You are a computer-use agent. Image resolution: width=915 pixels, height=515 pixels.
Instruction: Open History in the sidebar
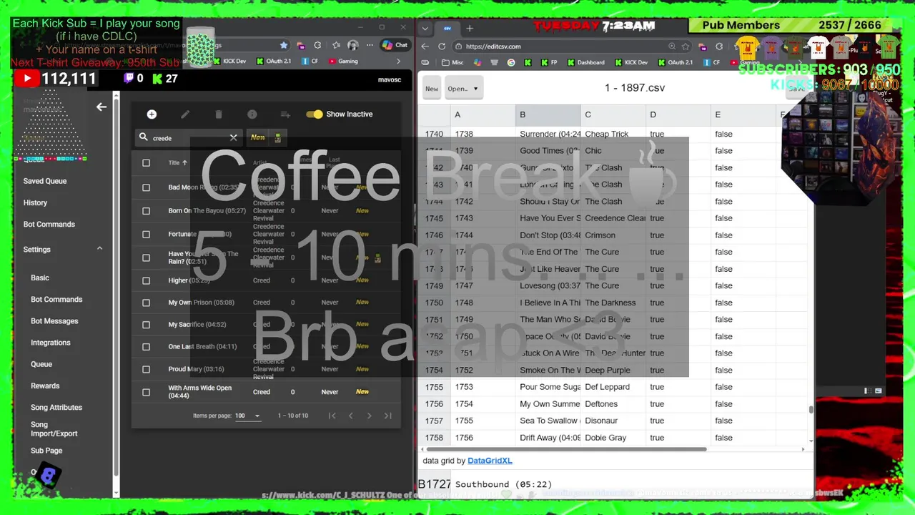(35, 203)
